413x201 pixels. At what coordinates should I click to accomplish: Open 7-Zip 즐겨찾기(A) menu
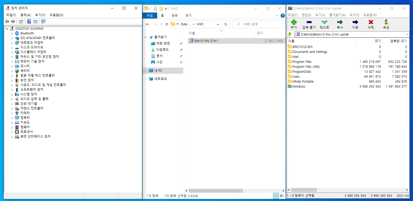337,15
